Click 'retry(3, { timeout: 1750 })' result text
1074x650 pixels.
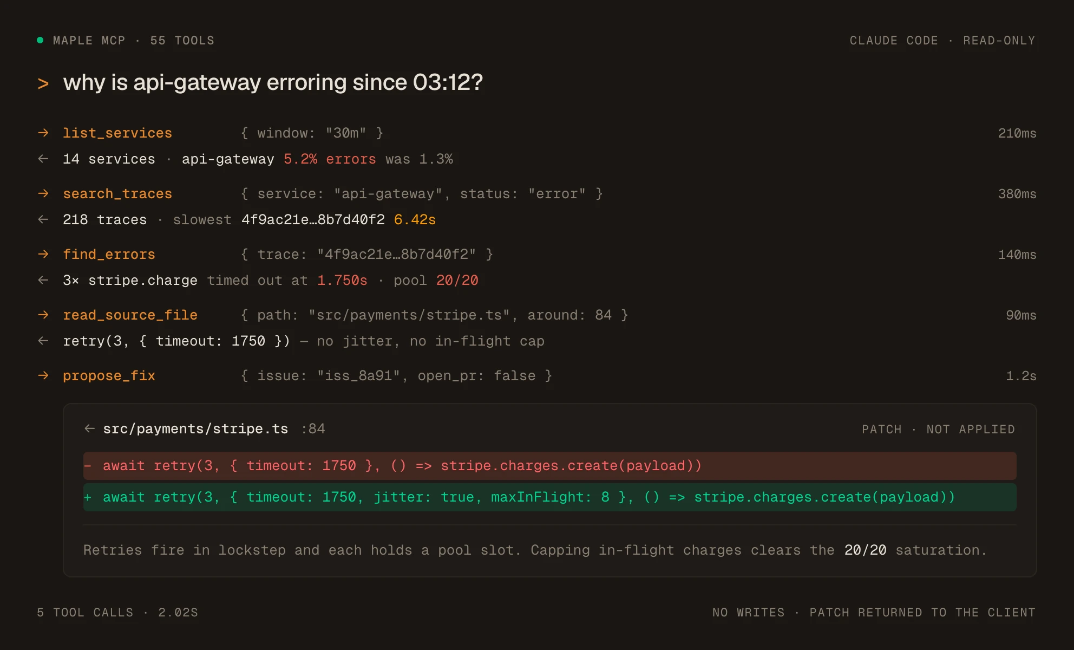click(x=176, y=341)
